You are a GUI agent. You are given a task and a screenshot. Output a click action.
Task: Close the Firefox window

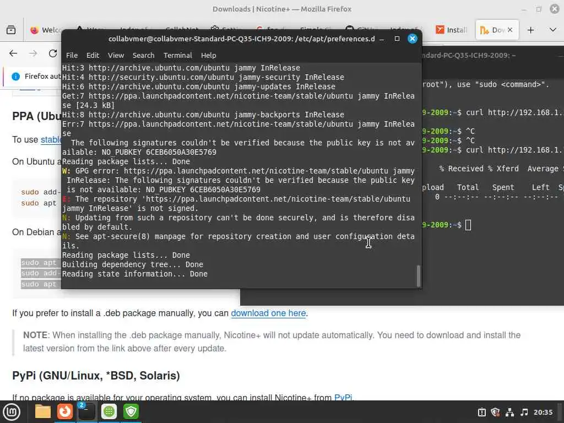point(555,9)
